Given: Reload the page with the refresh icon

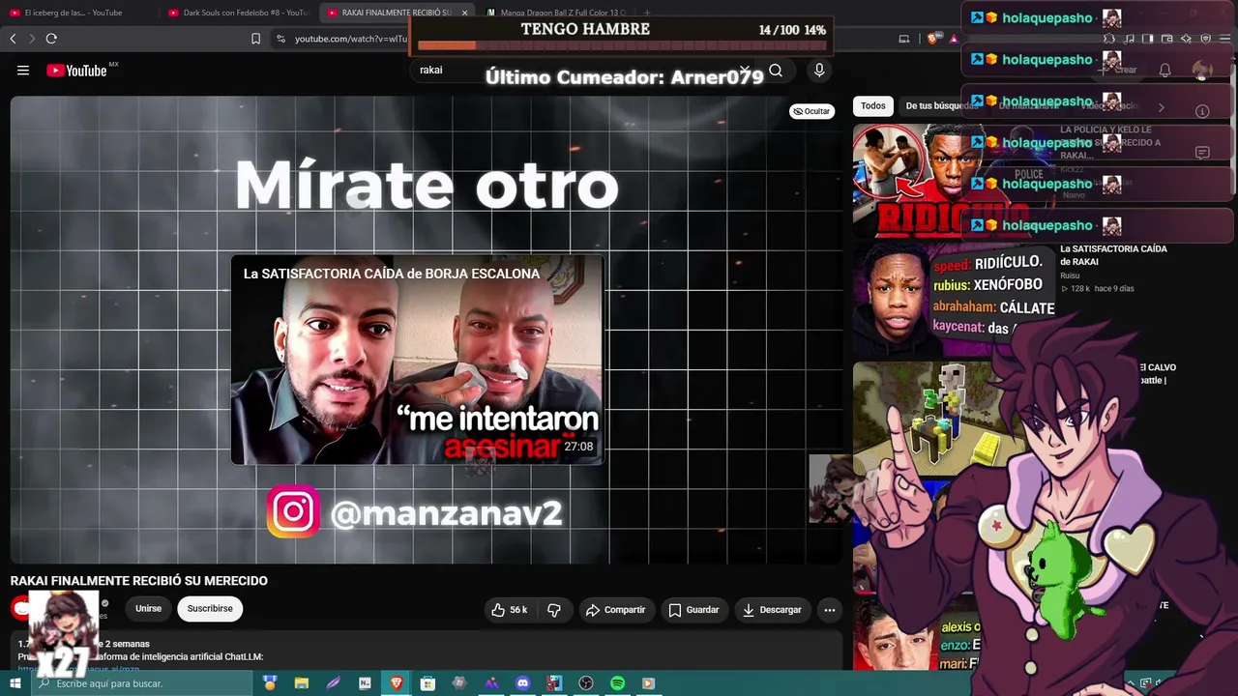Looking at the screenshot, I should pos(51,39).
